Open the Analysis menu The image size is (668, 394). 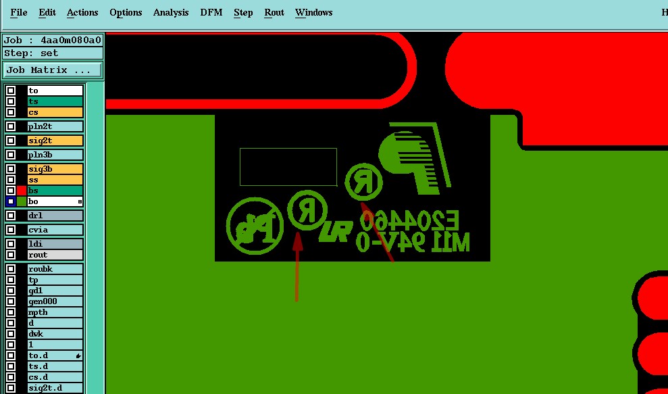click(171, 12)
